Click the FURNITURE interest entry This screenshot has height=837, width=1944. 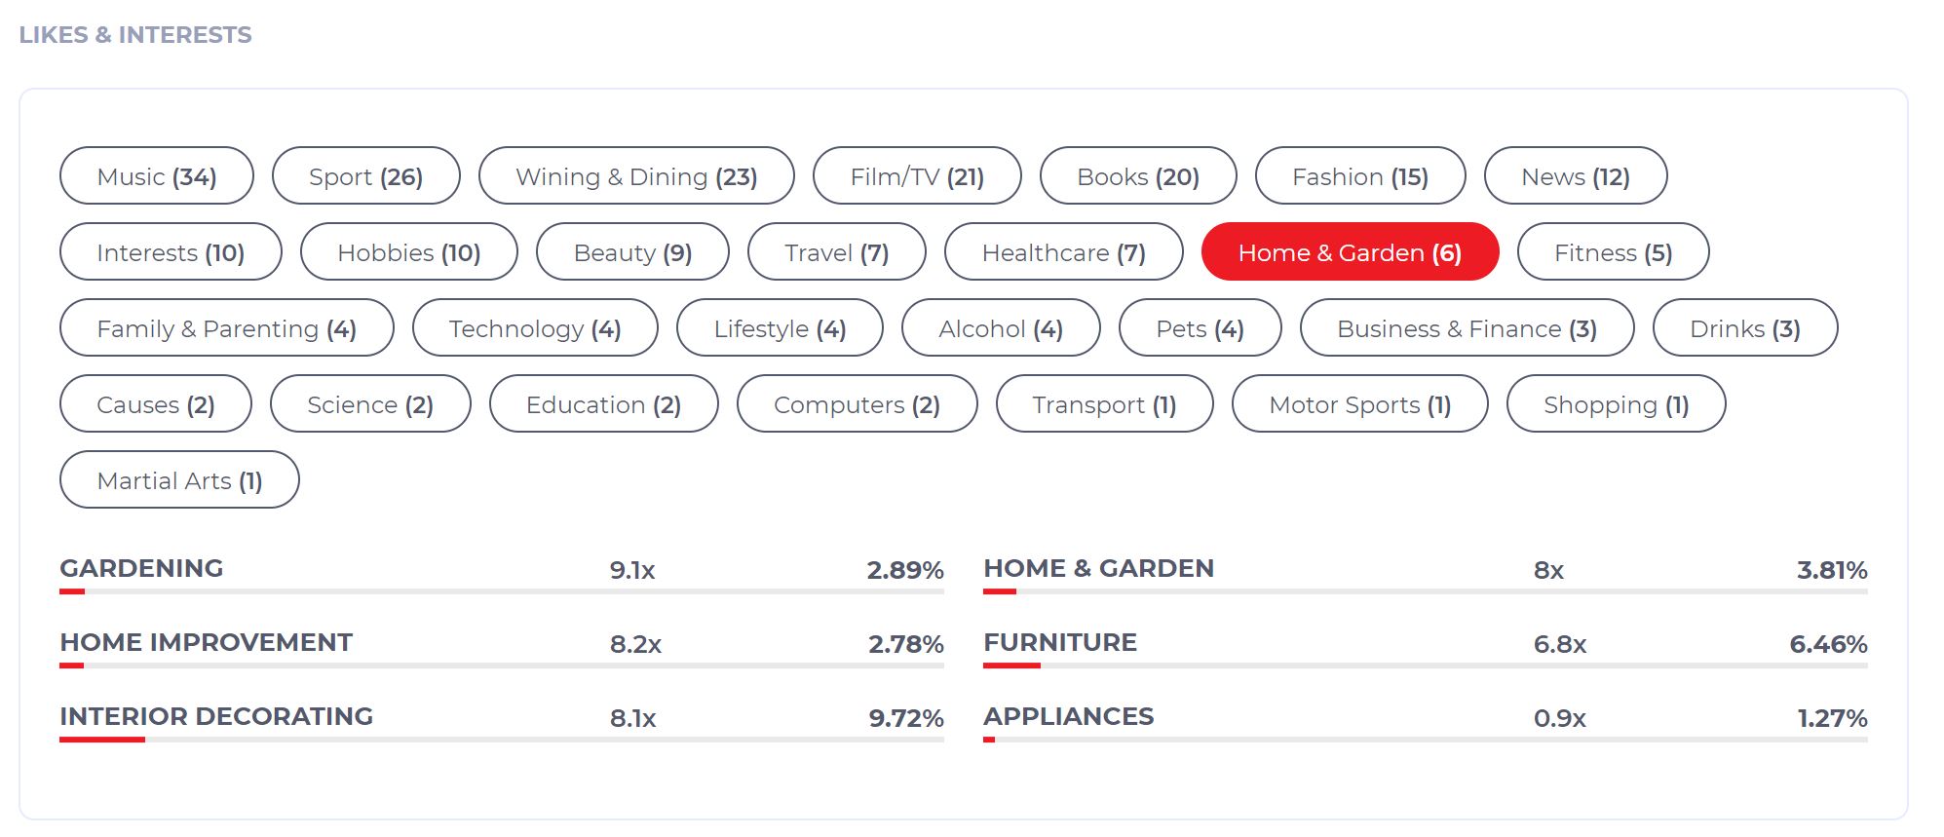click(1059, 642)
